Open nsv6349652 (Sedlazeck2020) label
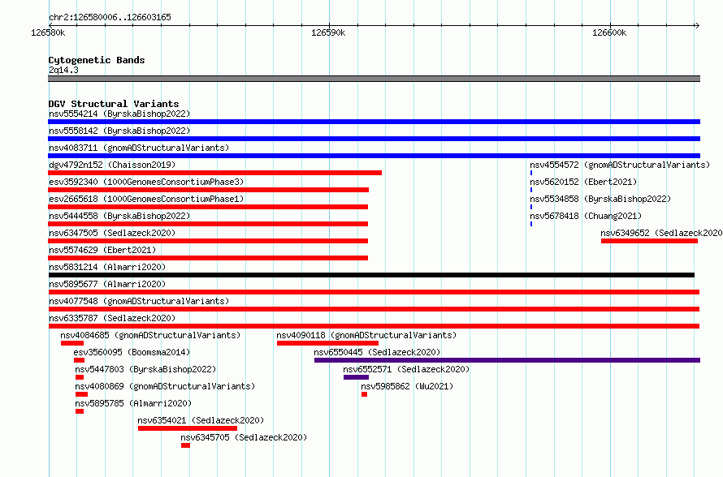The image size is (723, 477). click(661, 233)
